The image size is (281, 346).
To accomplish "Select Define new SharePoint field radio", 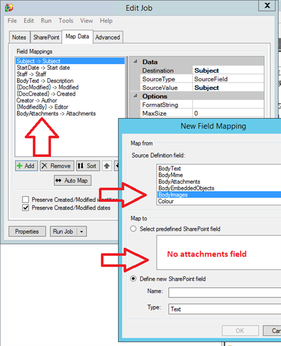I will (x=133, y=279).
